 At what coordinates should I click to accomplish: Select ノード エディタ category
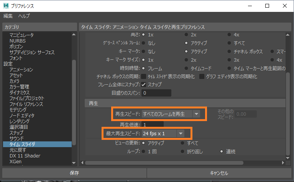pos(22,115)
